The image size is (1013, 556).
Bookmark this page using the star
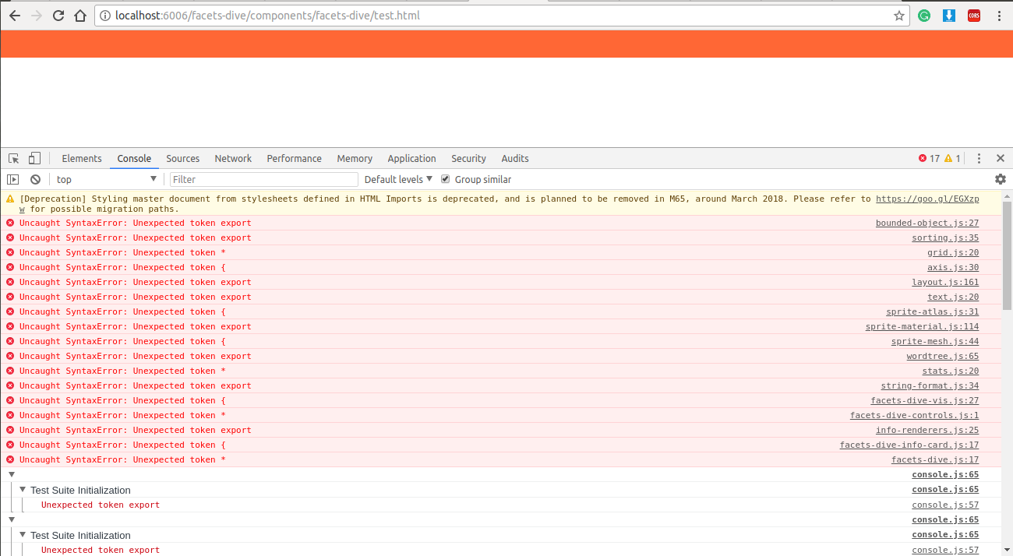899,14
